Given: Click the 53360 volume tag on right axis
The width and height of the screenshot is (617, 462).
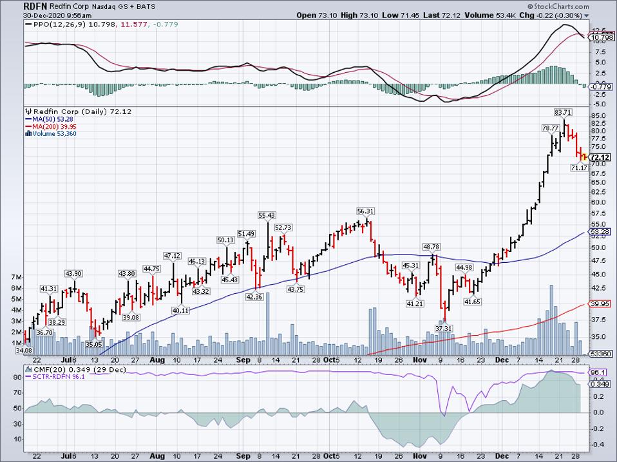Looking at the screenshot, I should tap(600, 354).
